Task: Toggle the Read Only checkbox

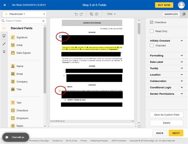Action: click(x=152, y=31)
